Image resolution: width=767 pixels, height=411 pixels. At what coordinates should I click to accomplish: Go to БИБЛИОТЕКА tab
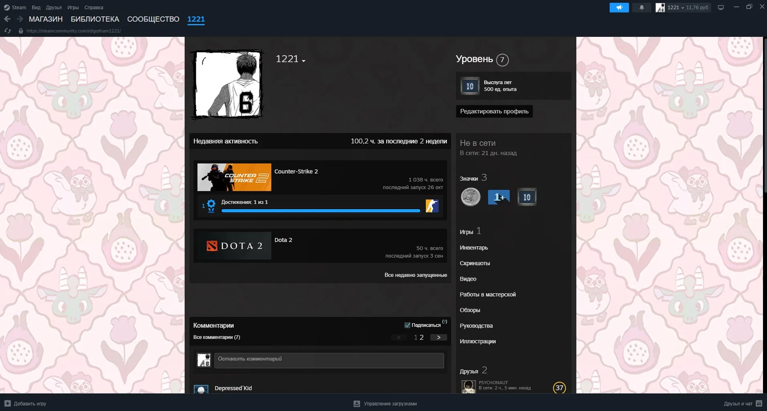tap(95, 19)
